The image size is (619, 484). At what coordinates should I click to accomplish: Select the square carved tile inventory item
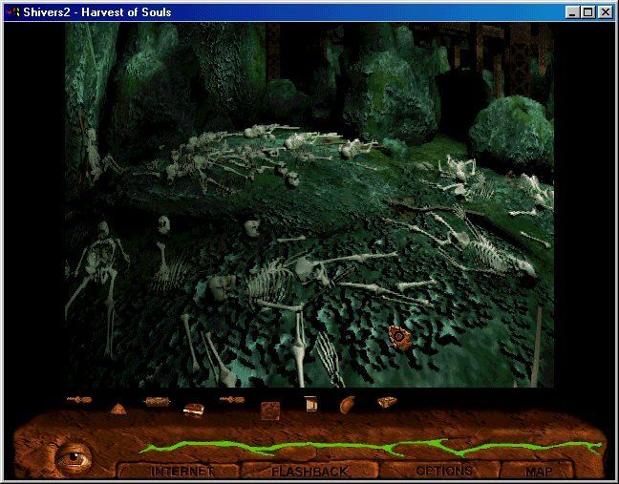pyautogui.click(x=270, y=410)
